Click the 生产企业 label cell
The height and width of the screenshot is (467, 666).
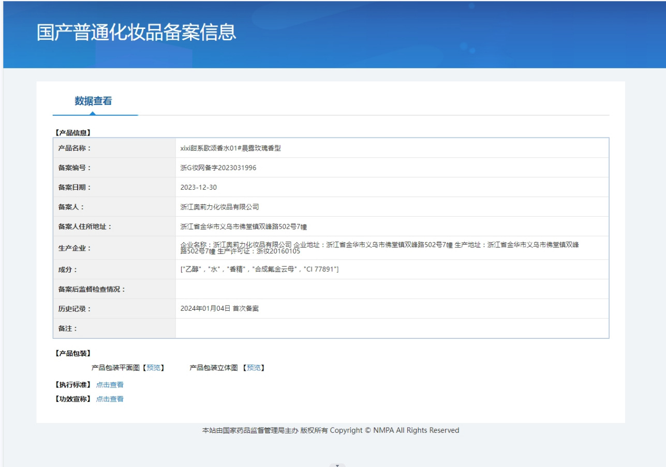(114, 248)
